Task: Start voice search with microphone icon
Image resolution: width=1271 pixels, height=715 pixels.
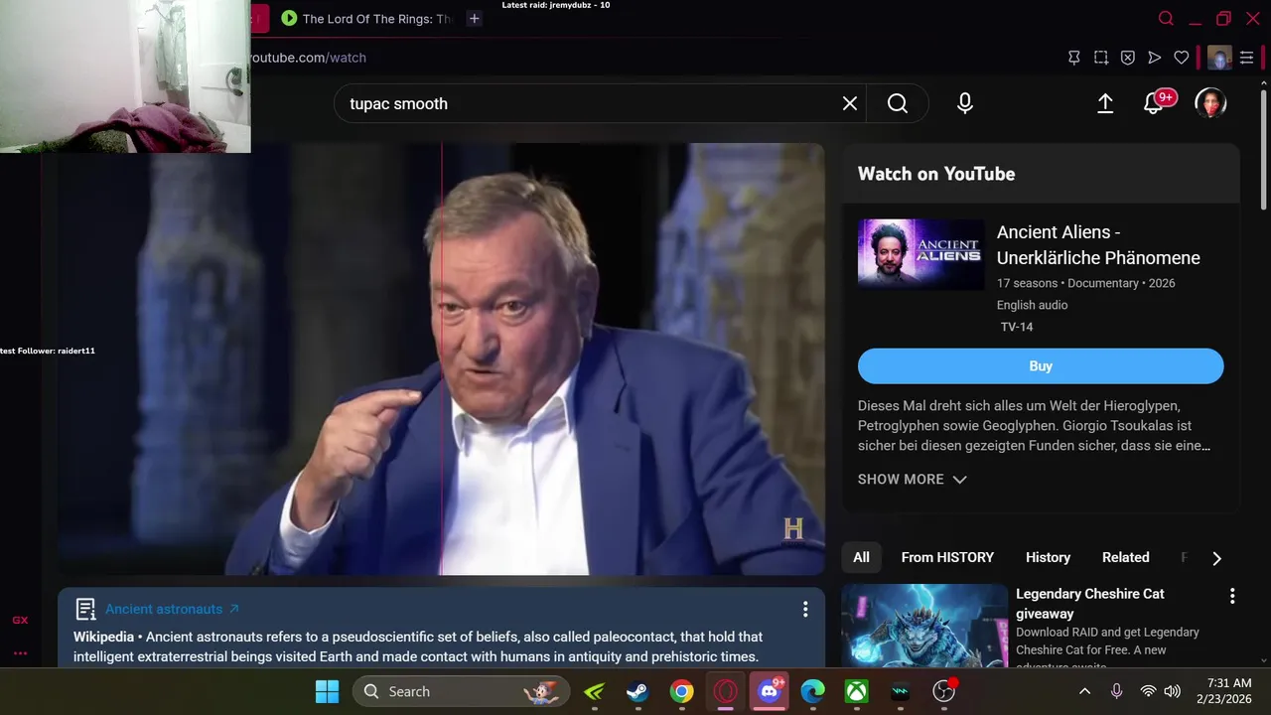Action: pos(964,103)
